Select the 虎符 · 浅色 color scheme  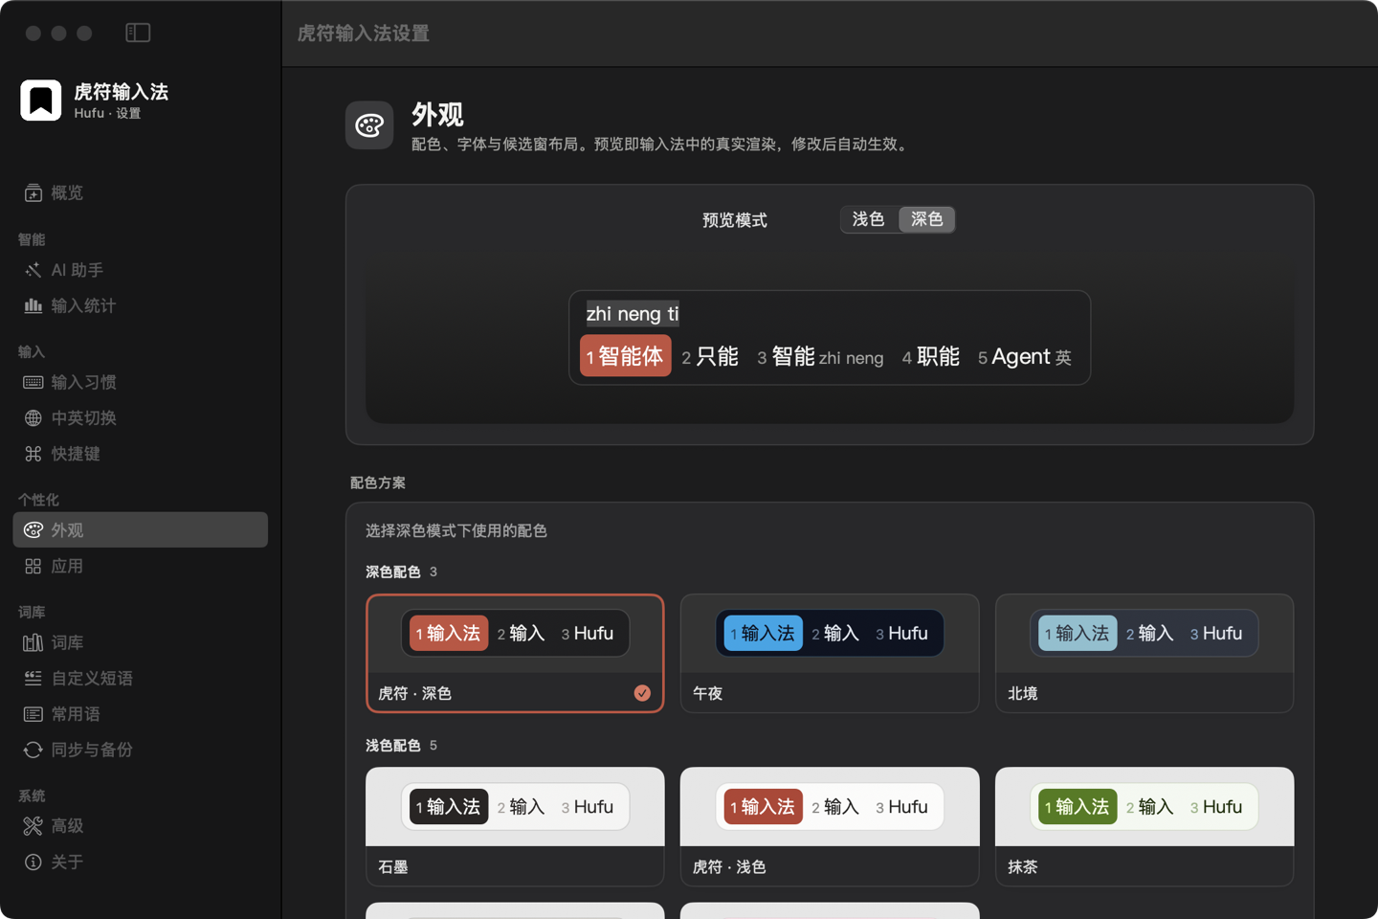pos(830,826)
